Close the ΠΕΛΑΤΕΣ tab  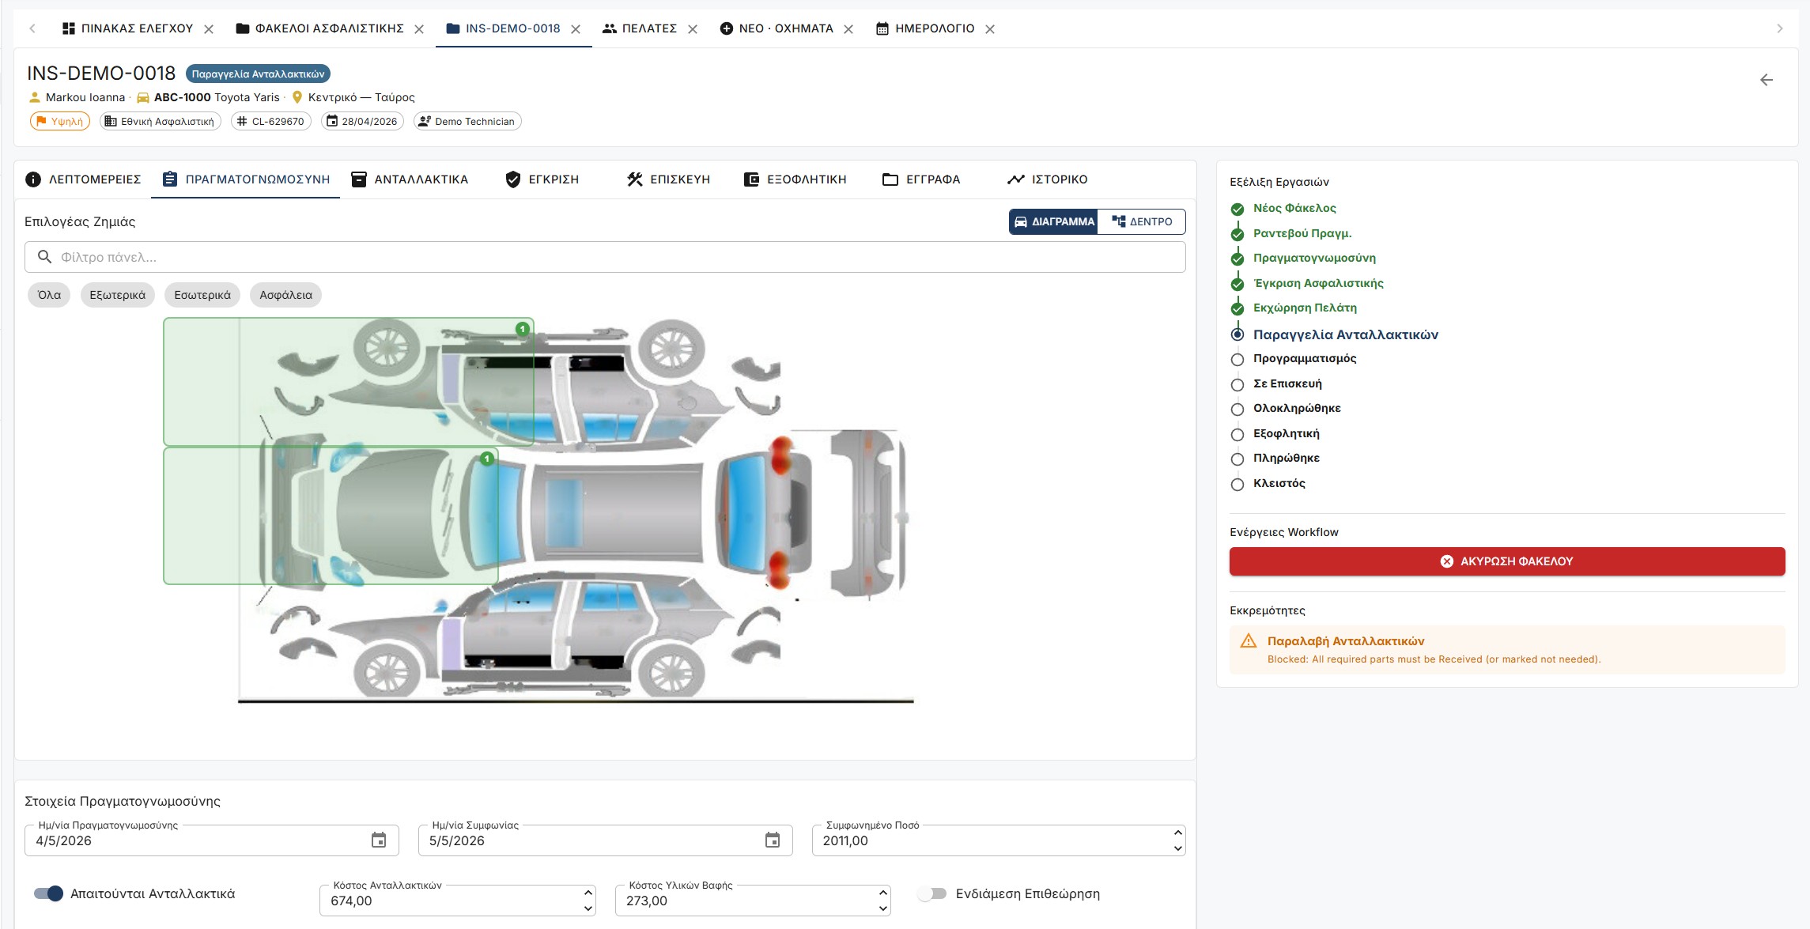point(693,29)
